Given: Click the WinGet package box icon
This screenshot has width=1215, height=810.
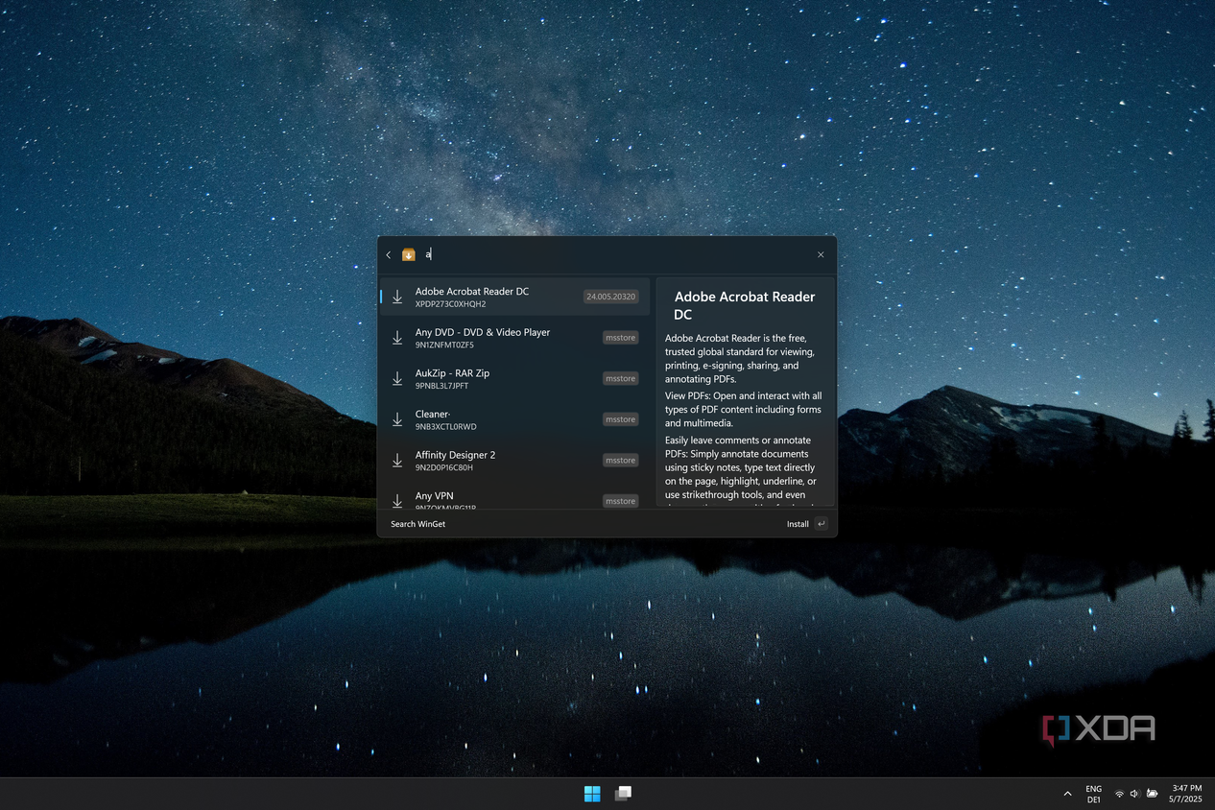Looking at the screenshot, I should 409,254.
